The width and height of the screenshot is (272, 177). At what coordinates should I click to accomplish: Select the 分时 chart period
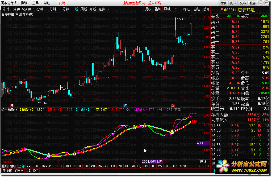[6, 9]
